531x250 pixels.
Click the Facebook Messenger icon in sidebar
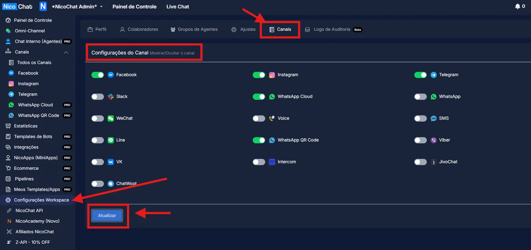point(11,73)
